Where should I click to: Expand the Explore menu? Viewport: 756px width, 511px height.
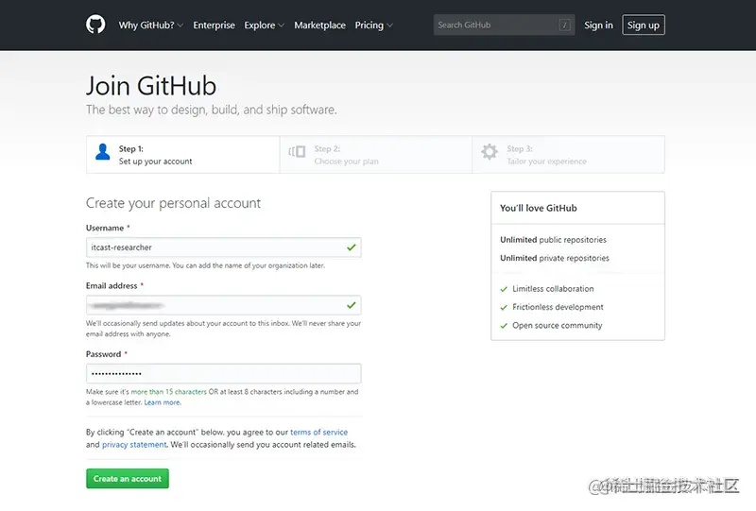tap(265, 26)
